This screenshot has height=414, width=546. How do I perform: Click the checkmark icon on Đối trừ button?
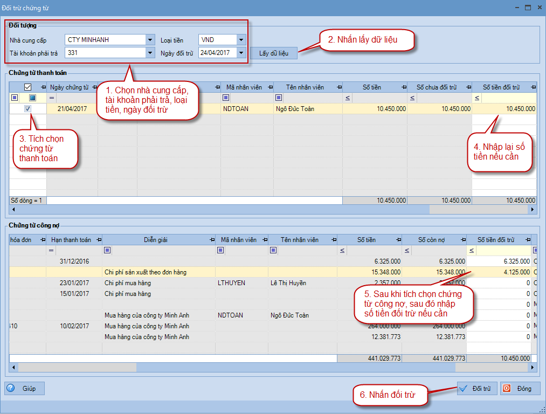pos(463,388)
